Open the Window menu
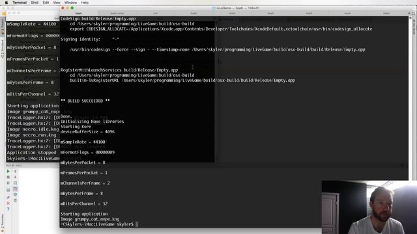This screenshot has width=417, height=234. [70, 3]
